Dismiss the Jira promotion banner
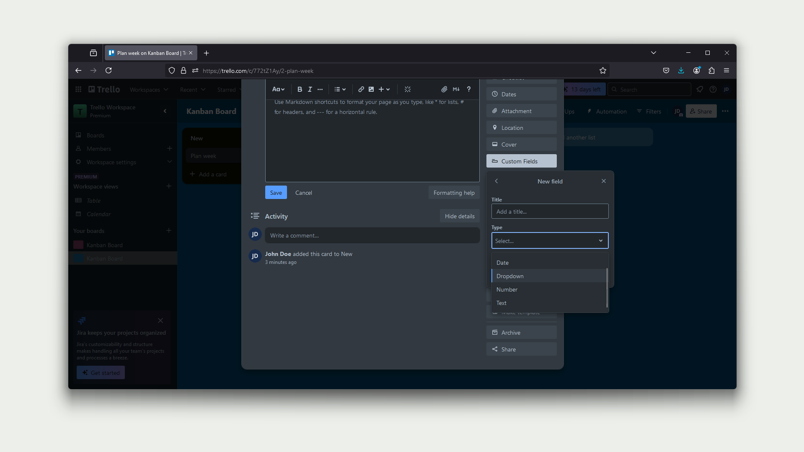This screenshot has height=452, width=804. (x=160, y=320)
